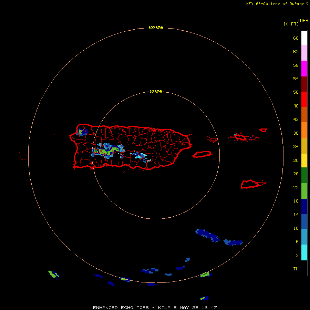Click the 50 NMI range ring label

point(156,91)
